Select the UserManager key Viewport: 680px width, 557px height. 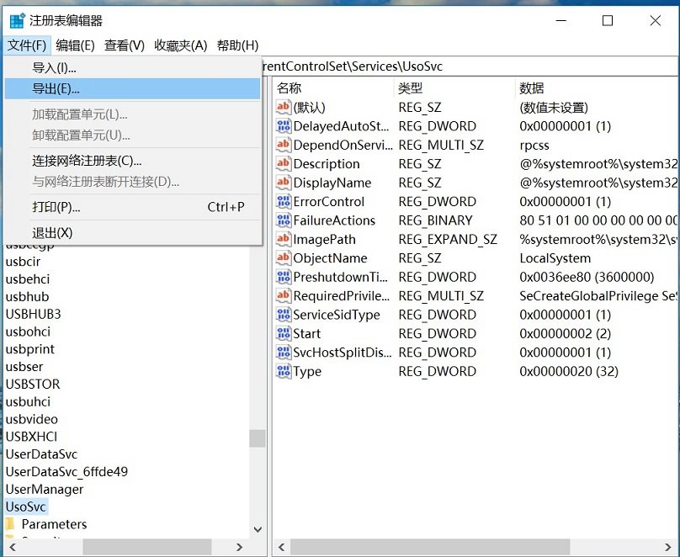pyautogui.click(x=44, y=489)
